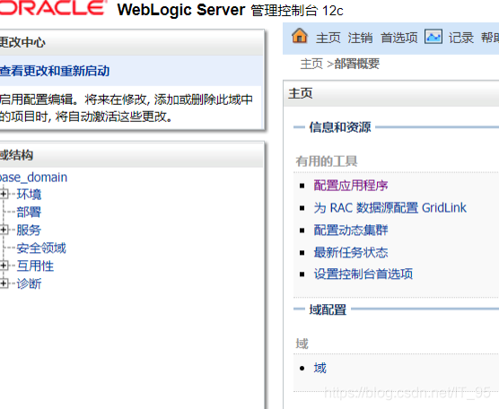Open 服务 in the domain tree
499x409 pixels.
[x=29, y=230]
